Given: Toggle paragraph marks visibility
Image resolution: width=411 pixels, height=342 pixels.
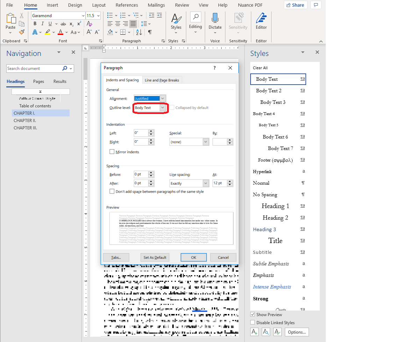Looking at the screenshot, I should (x=150, y=32).
